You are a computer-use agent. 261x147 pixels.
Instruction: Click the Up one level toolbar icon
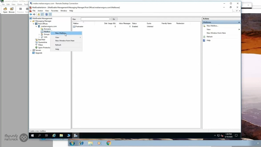click(x=39, y=14)
